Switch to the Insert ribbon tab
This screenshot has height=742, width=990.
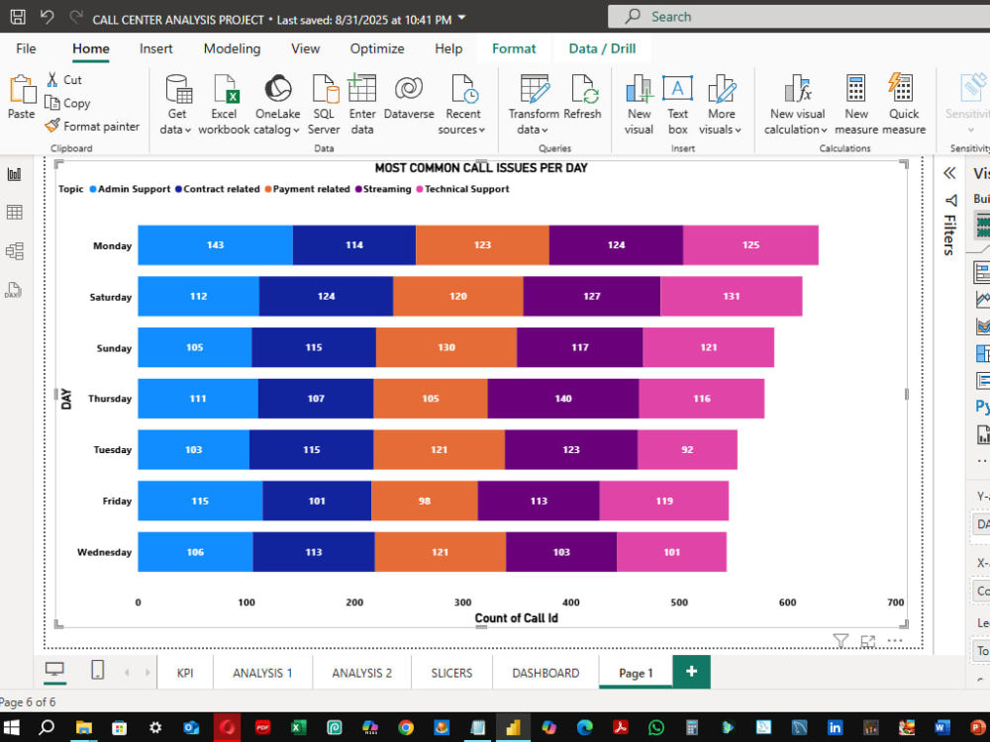(x=156, y=48)
